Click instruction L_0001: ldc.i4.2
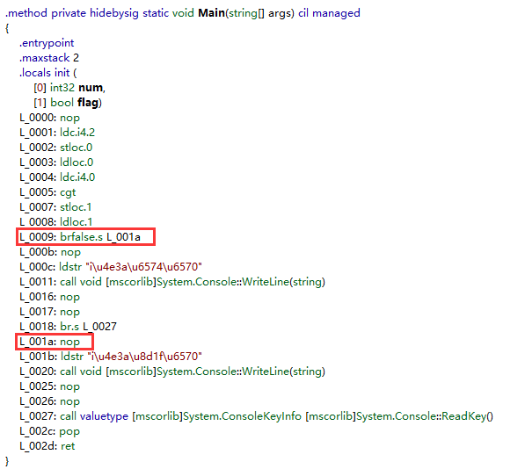 point(57,133)
